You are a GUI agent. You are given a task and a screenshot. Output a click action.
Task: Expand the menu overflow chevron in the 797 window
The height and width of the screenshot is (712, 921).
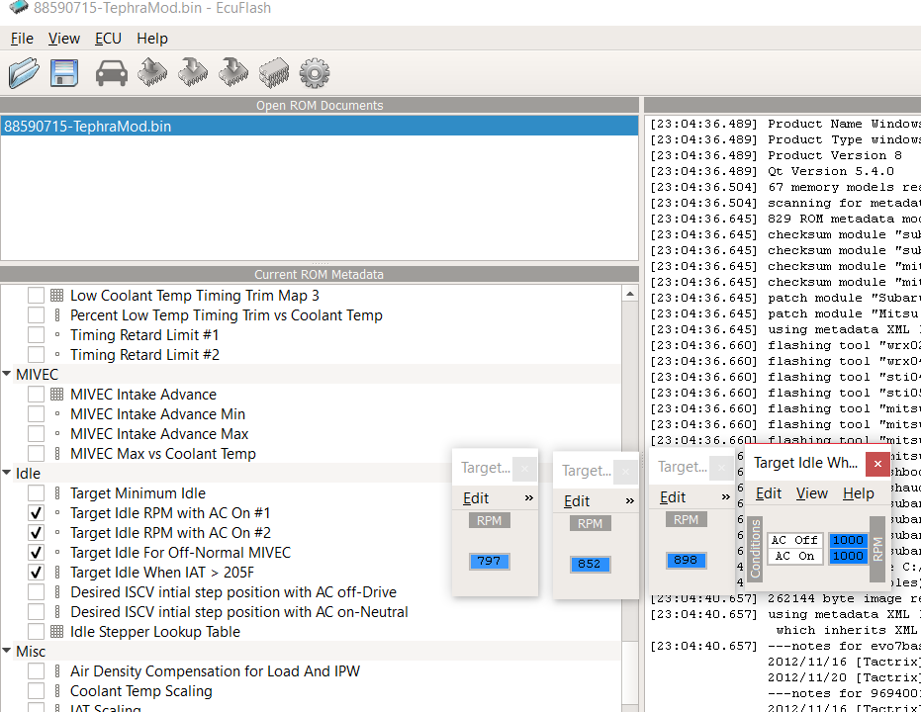[x=528, y=497]
